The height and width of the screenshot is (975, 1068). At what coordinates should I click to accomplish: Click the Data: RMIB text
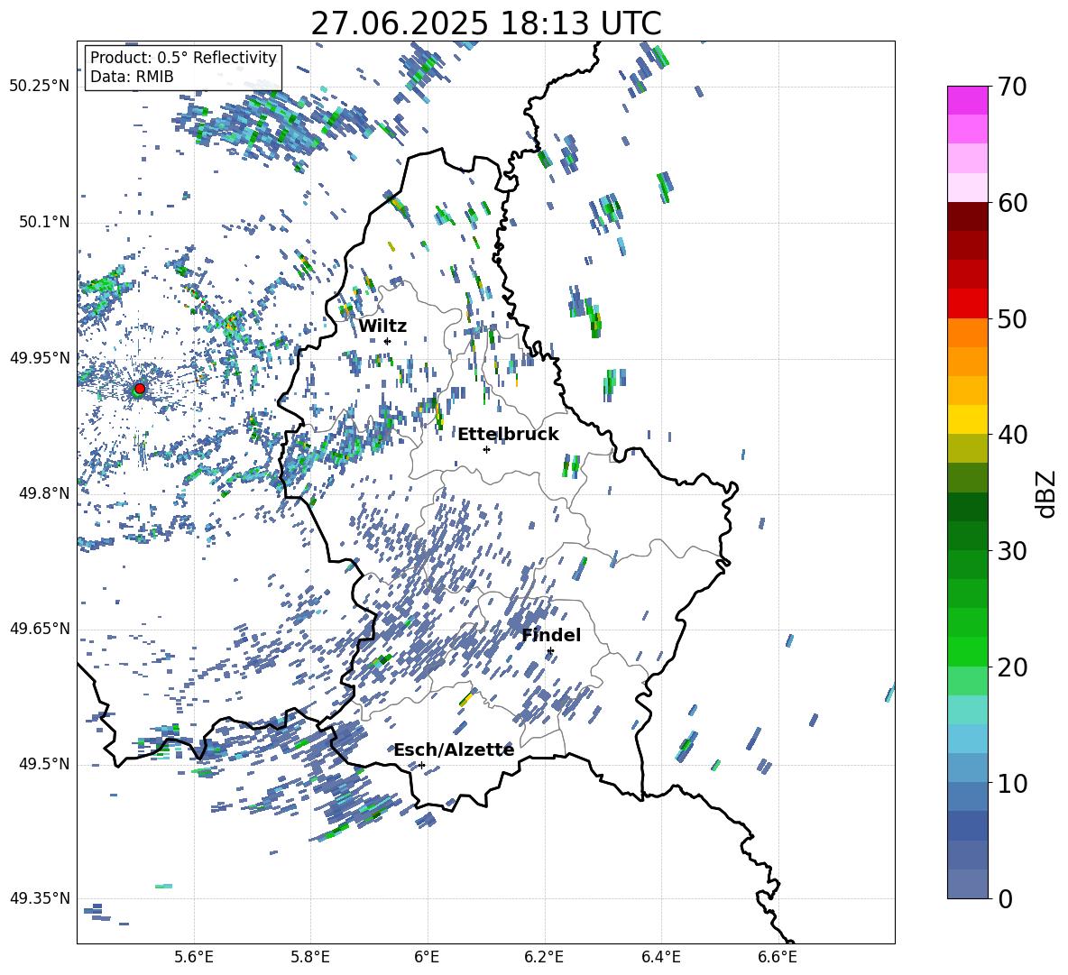[132, 77]
